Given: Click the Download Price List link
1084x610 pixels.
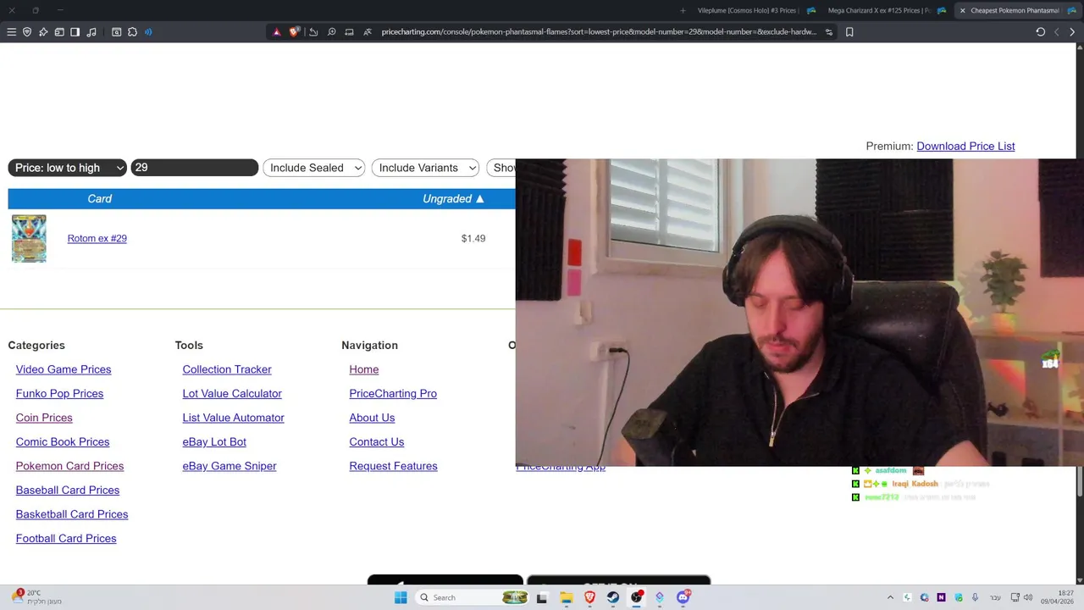Looking at the screenshot, I should 965,146.
